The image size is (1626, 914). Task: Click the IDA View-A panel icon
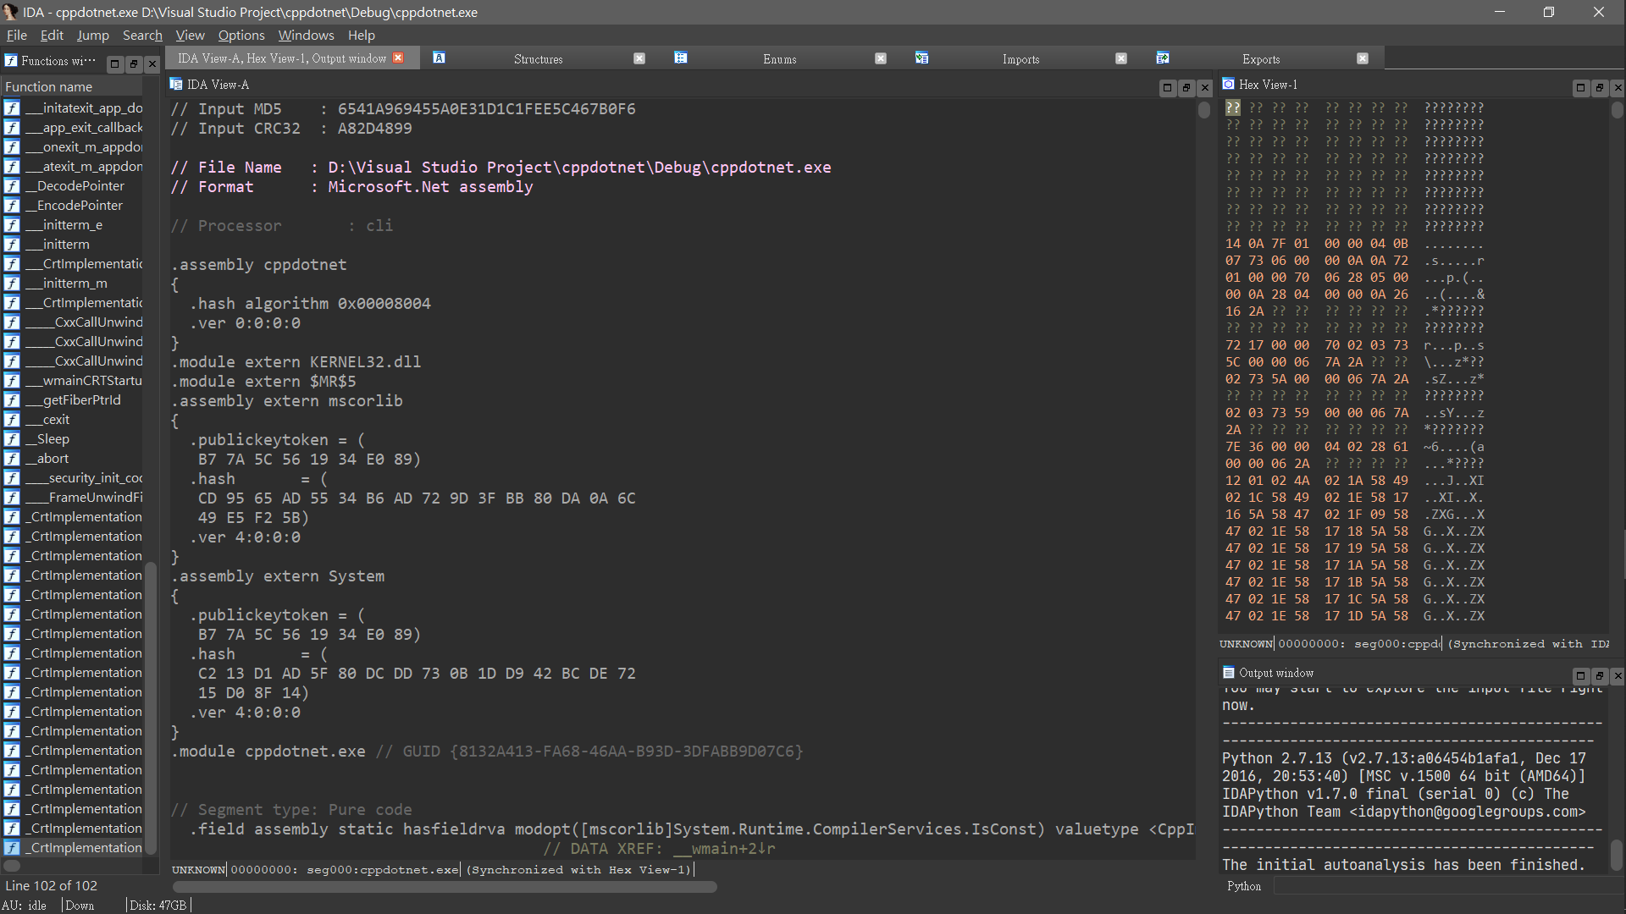click(176, 84)
